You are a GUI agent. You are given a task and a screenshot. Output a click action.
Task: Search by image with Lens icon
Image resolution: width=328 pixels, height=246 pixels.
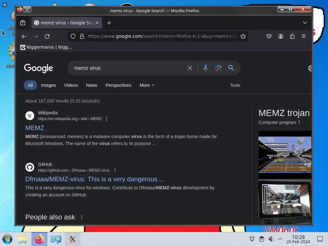pyautogui.click(x=218, y=68)
